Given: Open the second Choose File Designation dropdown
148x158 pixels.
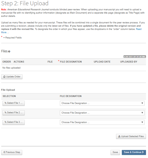Looking at the screenshot, I should tap(102, 113).
